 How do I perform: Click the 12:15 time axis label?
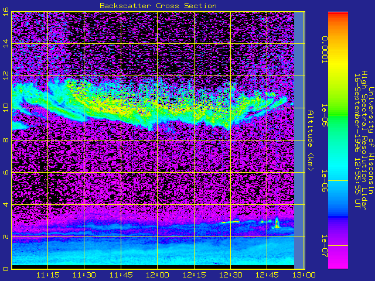tap(194, 275)
